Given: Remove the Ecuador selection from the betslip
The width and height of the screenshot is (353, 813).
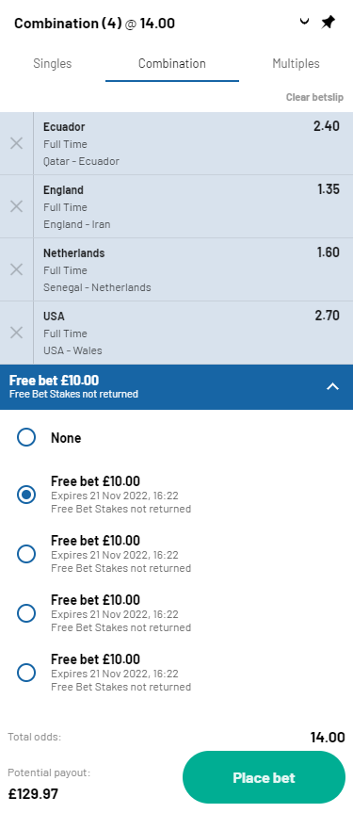Looking at the screenshot, I should tap(17, 143).
